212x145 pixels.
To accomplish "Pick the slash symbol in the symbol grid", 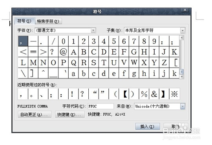I will click(53, 41).
